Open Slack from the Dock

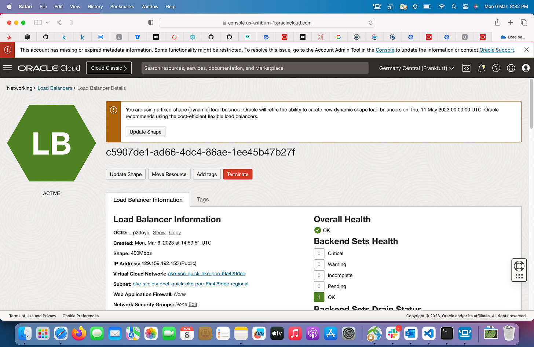(x=392, y=333)
